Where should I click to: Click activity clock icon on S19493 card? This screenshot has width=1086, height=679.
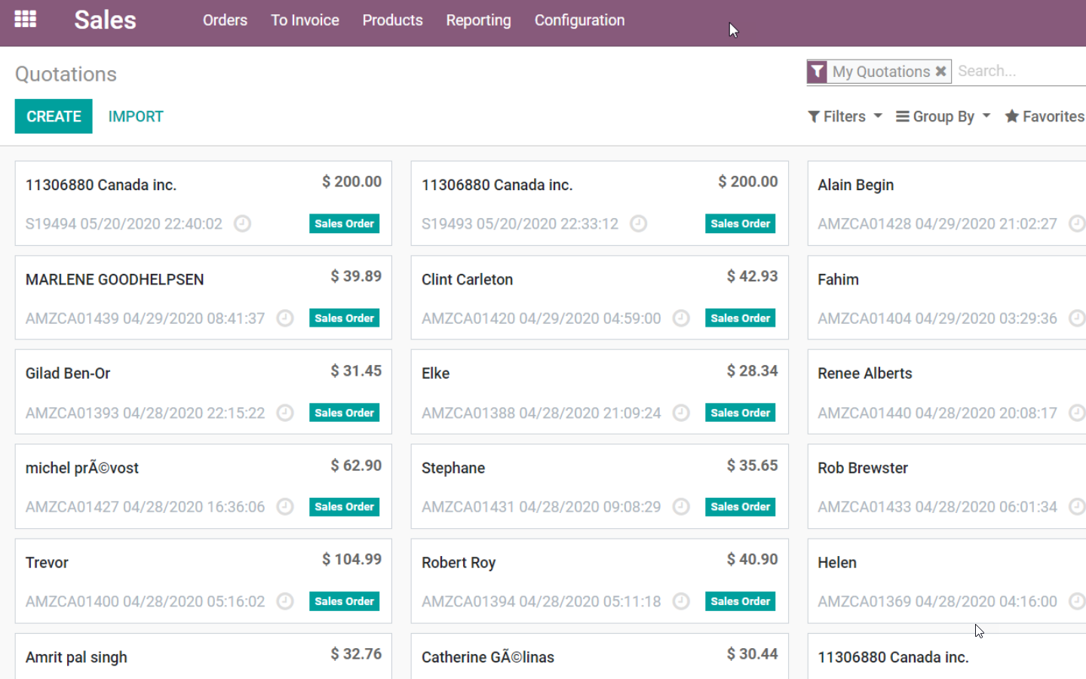638,223
